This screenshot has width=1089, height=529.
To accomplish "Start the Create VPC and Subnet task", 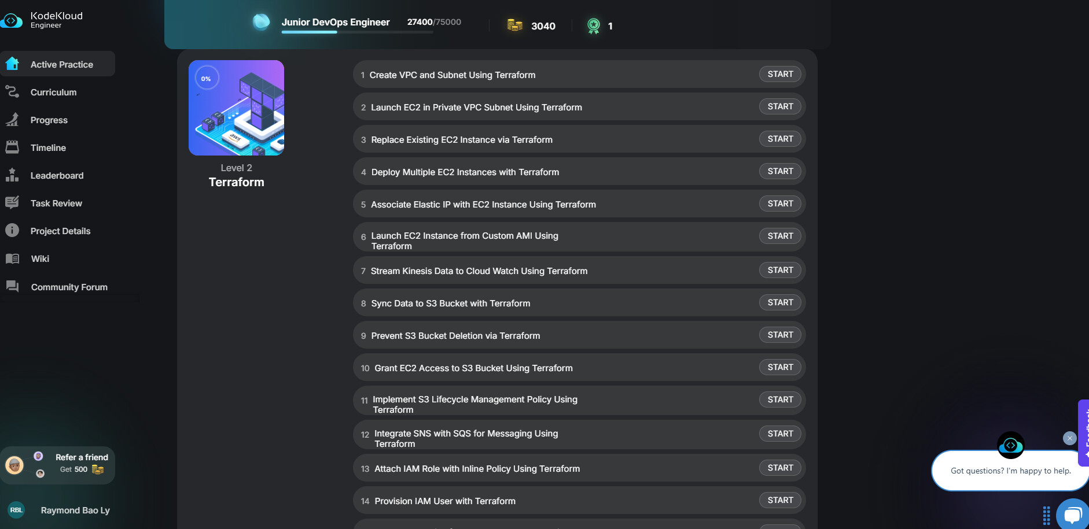I will pyautogui.click(x=780, y=74).
